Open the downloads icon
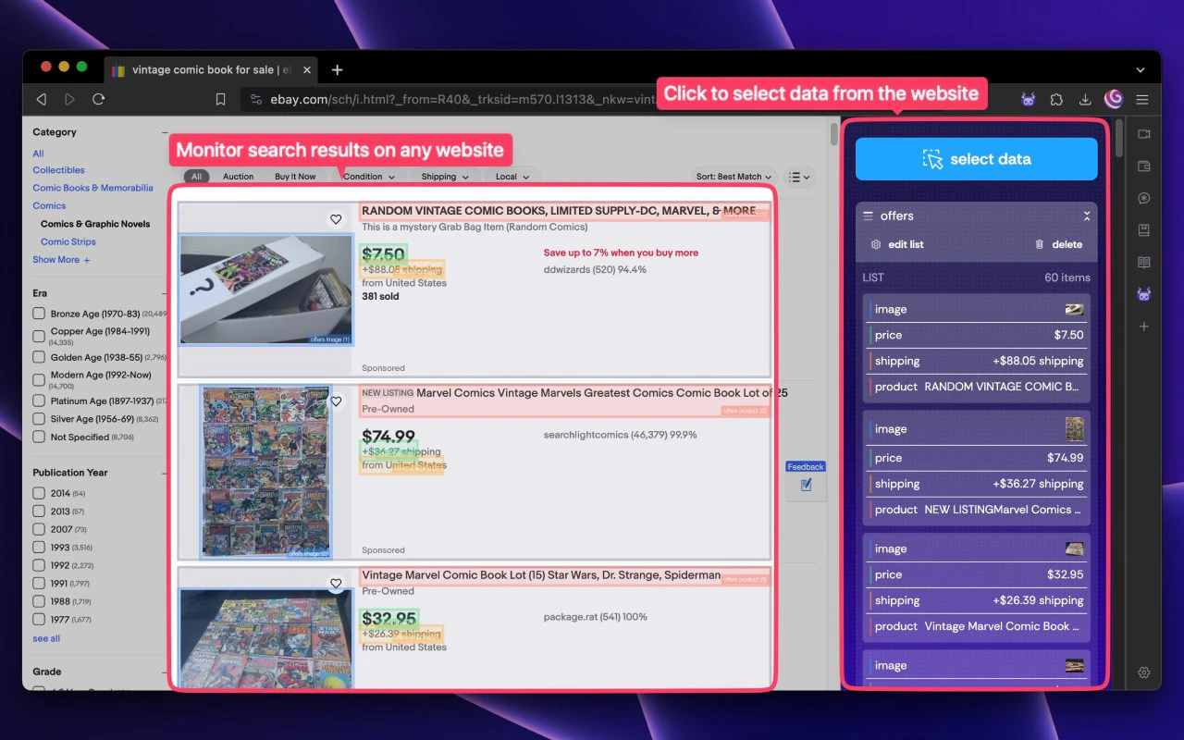Screen dimensions: 1184x740 [1085, 99]
